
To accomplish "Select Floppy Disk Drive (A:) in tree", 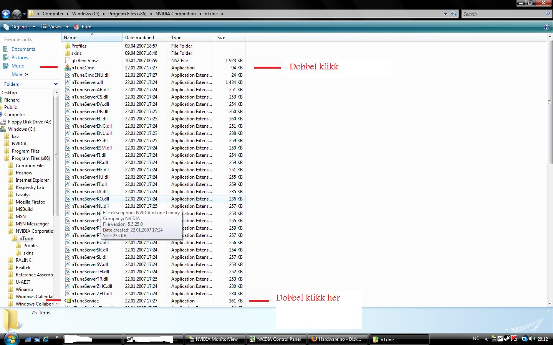I will tap(30, 122).
